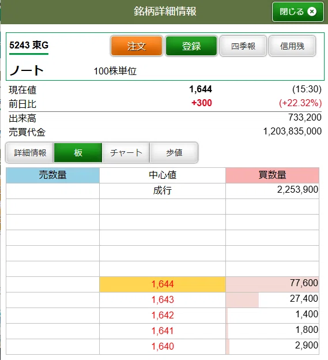Select the 1,643 price row
The width and height of the screenshot is (328, 360).
click(163, 300)
